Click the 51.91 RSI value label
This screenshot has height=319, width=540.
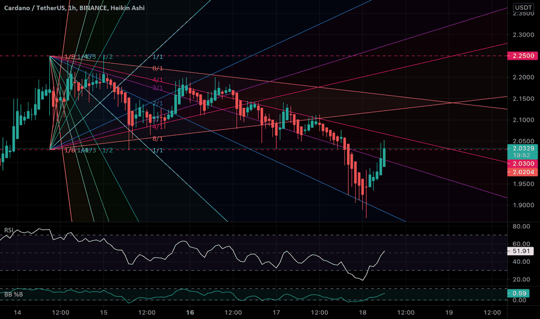pyautogui.click(x=521, y=251)
